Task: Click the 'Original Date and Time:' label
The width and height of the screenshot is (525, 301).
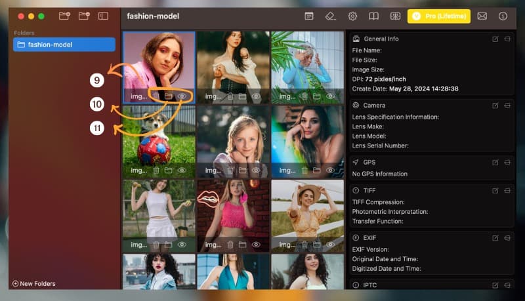Action: [385, 259]
